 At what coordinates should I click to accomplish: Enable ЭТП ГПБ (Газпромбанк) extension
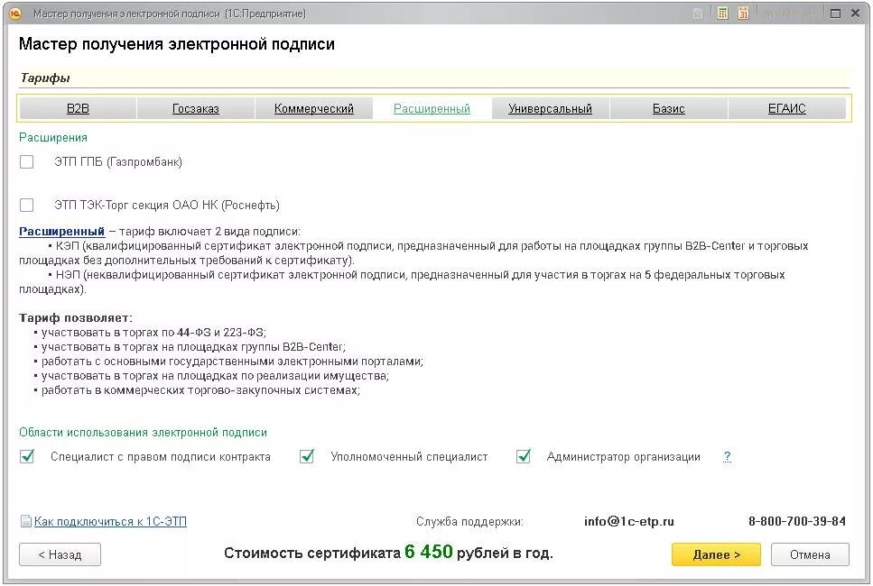(x=26, y=161)
